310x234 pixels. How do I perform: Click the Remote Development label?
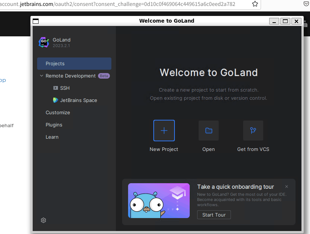[x=71, y=76]
